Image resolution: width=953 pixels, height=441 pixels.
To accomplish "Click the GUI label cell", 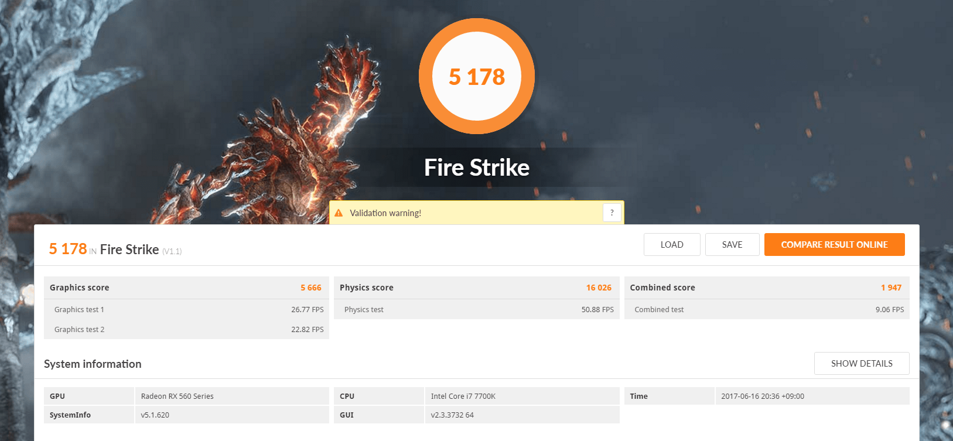I will click(379, 415).
